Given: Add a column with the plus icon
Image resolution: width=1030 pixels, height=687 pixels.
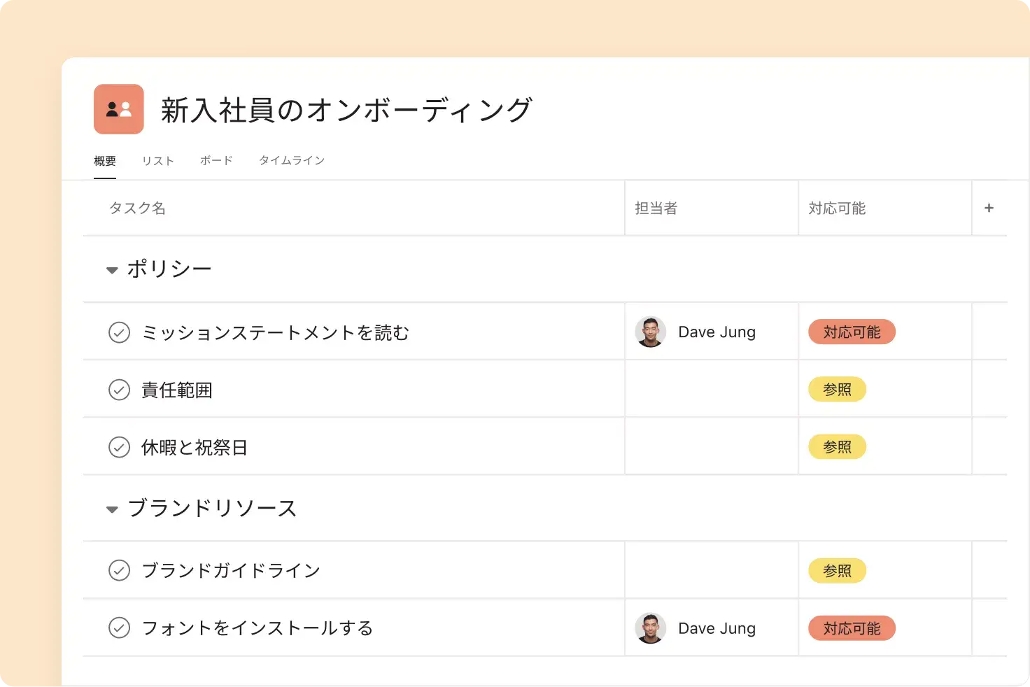Looking at the screenshot, I should point(989,208).
